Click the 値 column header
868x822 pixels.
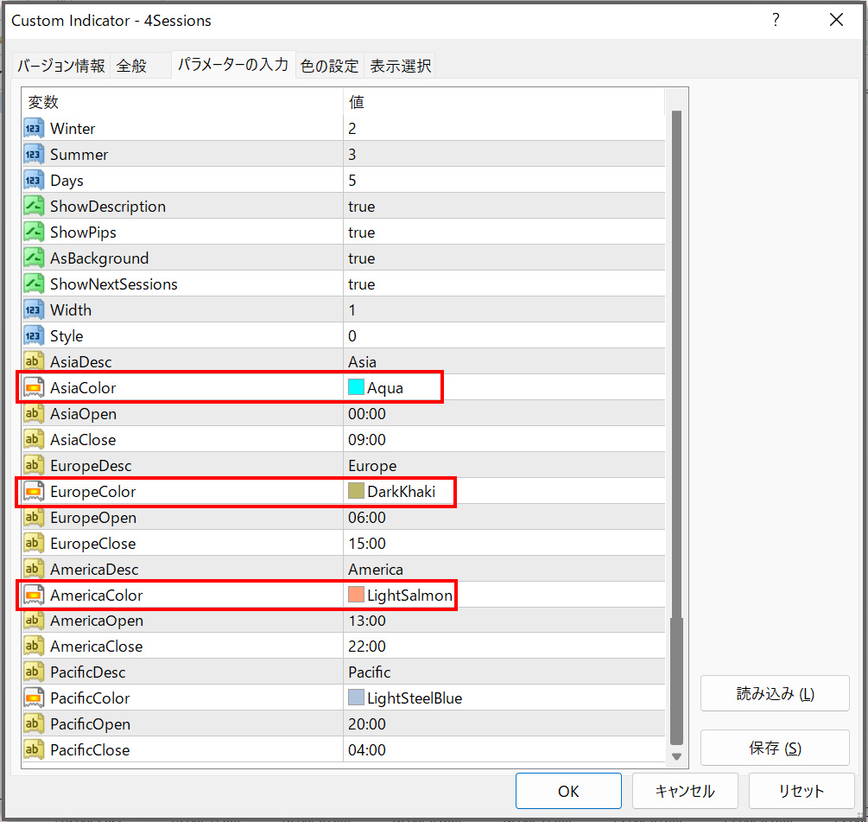coord(504,102)
